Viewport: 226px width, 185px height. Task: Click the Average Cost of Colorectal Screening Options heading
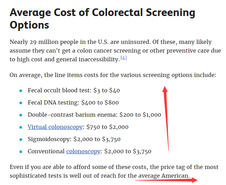102,19
